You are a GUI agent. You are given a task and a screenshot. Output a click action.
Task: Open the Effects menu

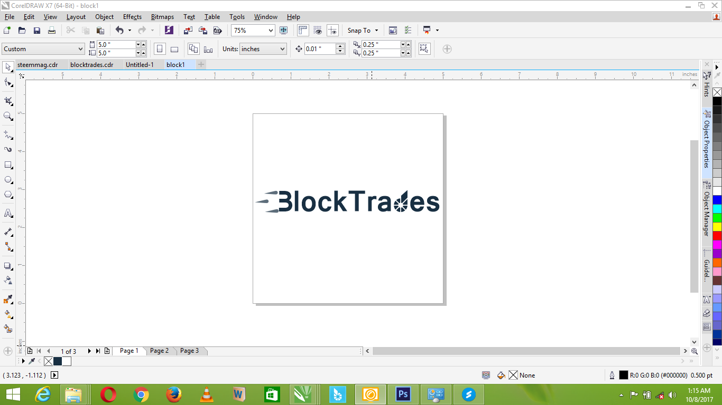(132, 17)
